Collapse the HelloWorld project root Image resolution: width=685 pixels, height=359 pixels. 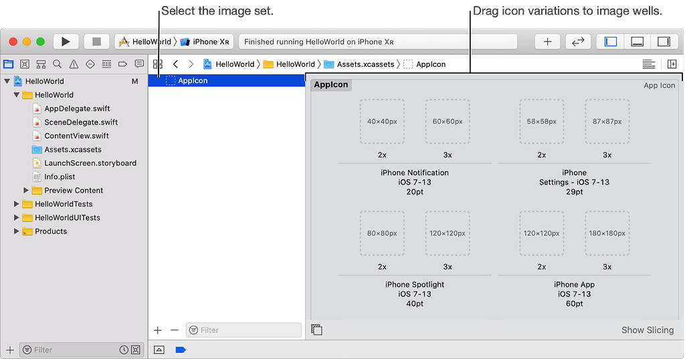7,82
